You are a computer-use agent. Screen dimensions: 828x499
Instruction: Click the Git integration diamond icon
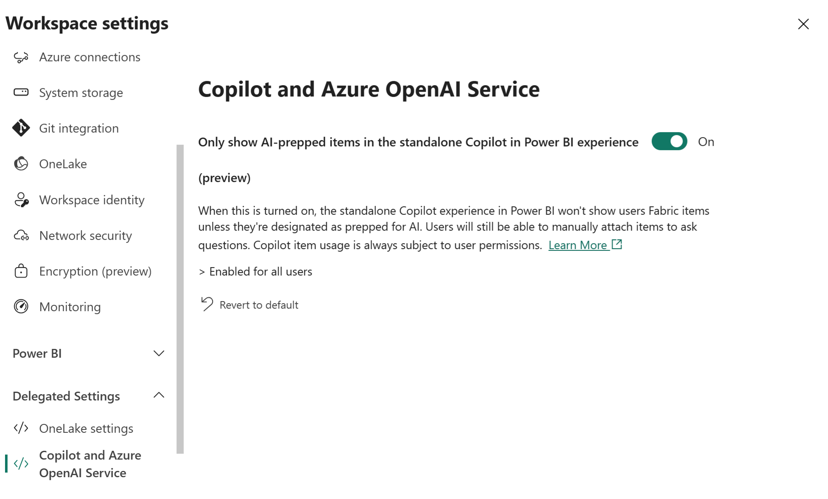21,128
